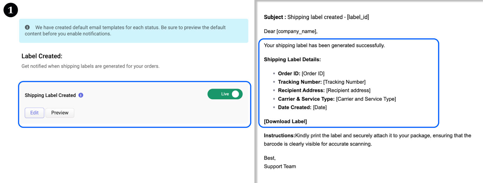Image resolution: width=483 pixels, height=183 pixels.
Task: Click the [Download Label] link in the email
Action: (285, 121)
